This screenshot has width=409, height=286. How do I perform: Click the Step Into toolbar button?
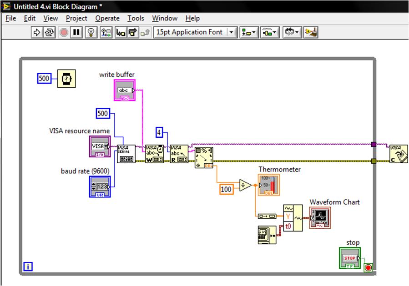point(121,32)
